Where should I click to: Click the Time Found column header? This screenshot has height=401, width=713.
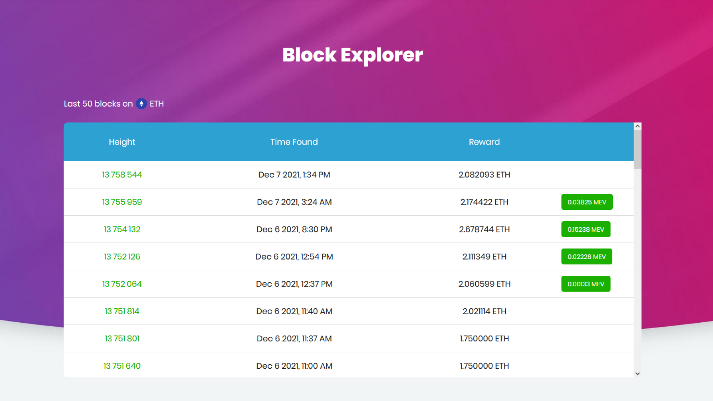294,142
